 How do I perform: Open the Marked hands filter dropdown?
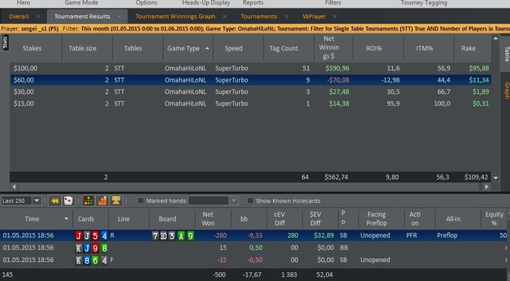pyautogui.click(x=234, y=201)
